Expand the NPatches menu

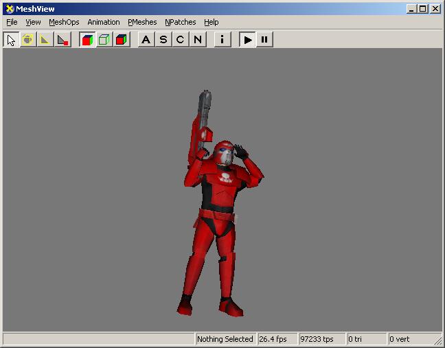tap(180, 22)
